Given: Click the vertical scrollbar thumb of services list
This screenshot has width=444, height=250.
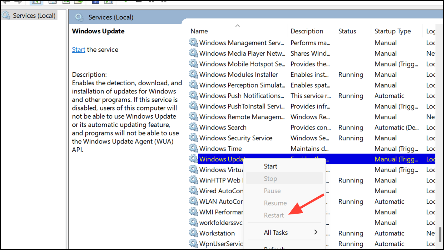Looking at the screenshot, I should [x=440, y=234].
